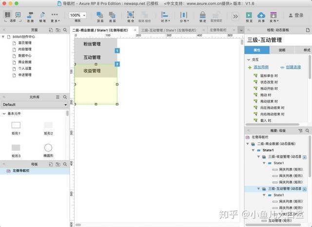This screenshot has height=227, width=312.
Task: Toggle visibility of 三级-互动管理 in outline
Action: pos(304,189)
